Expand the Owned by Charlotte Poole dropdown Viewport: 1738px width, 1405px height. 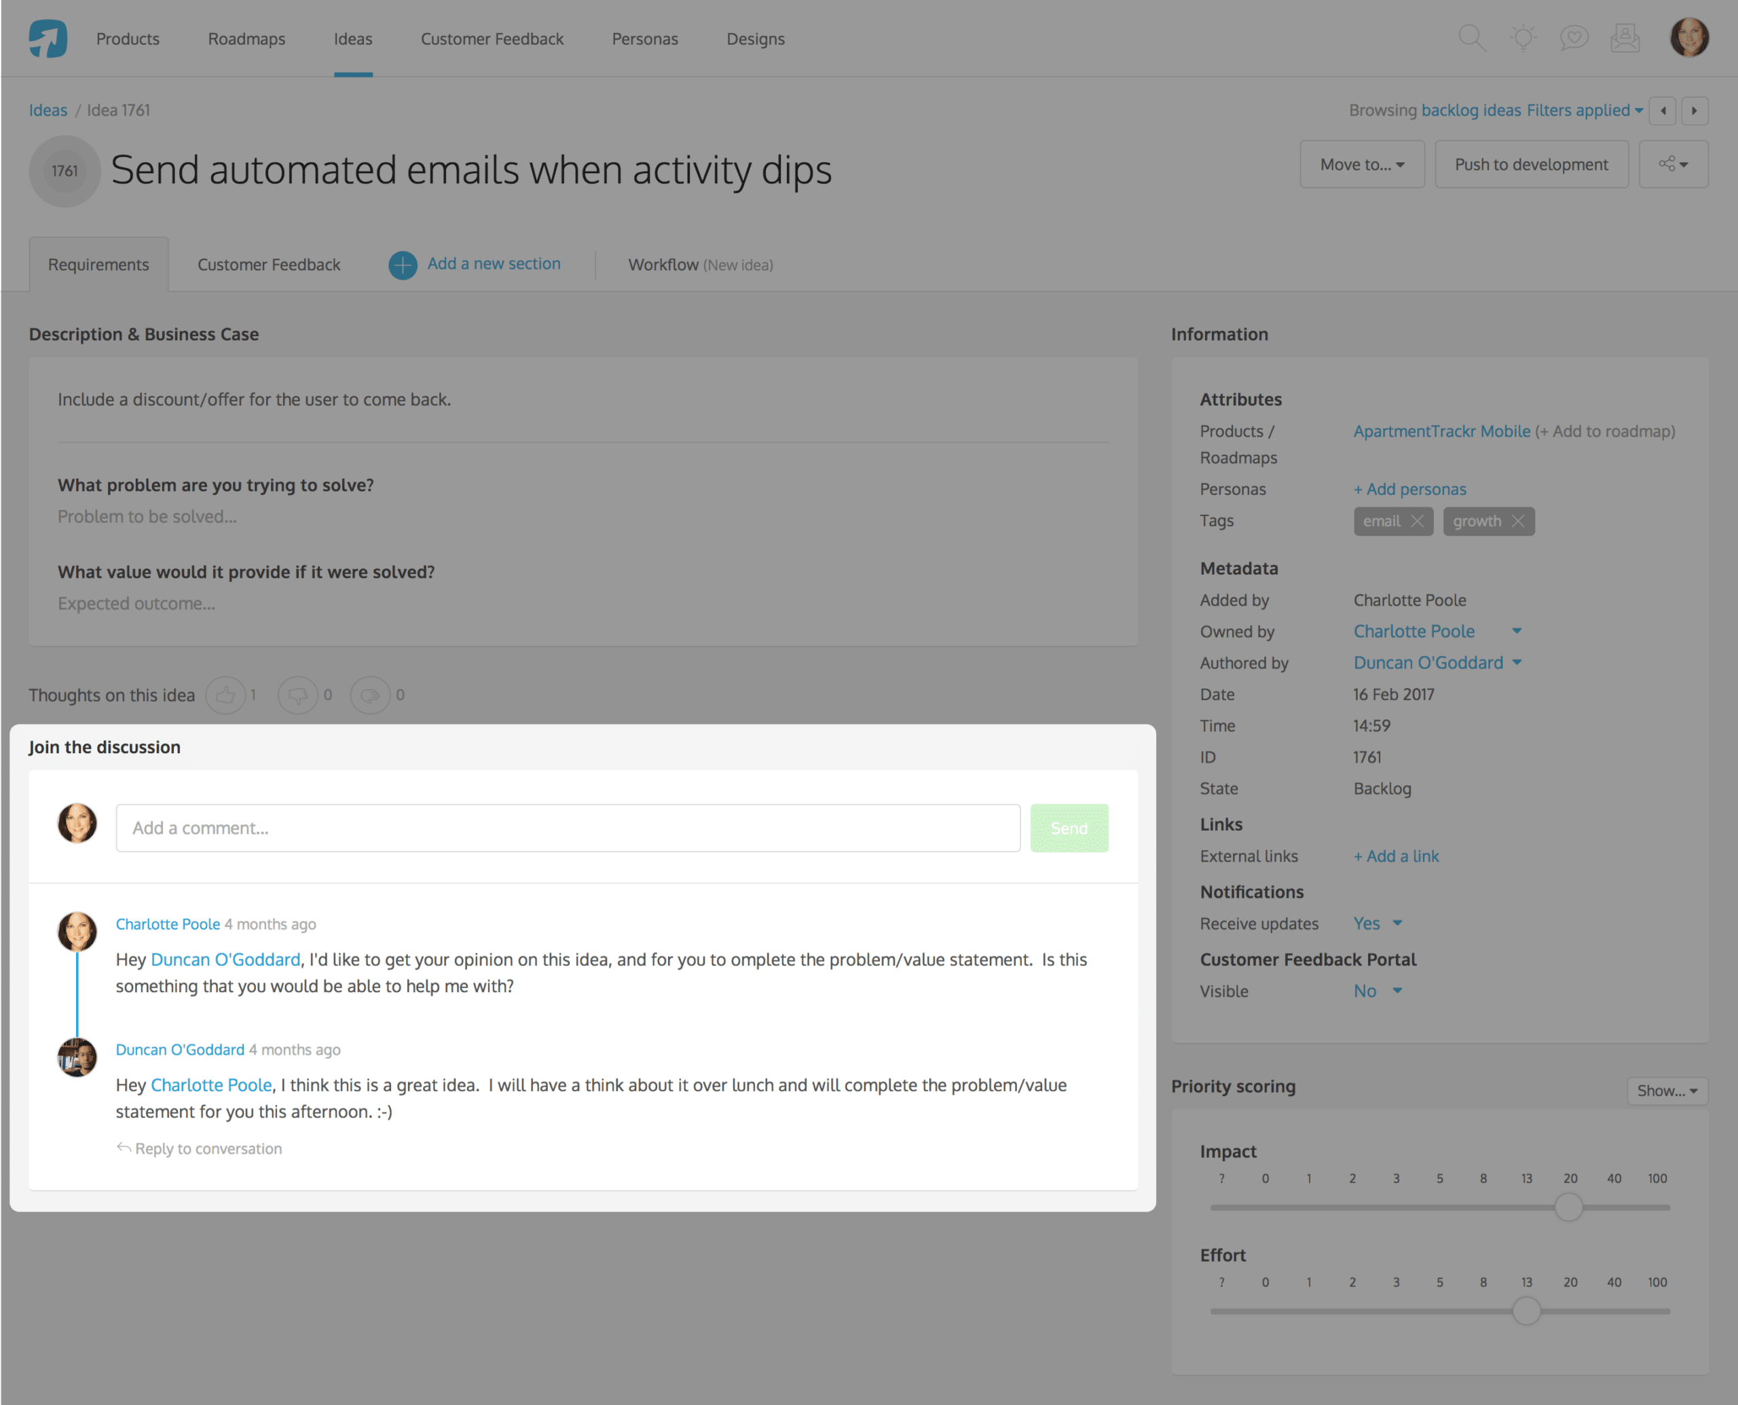pyautogui.click(x=1519, y=631)
